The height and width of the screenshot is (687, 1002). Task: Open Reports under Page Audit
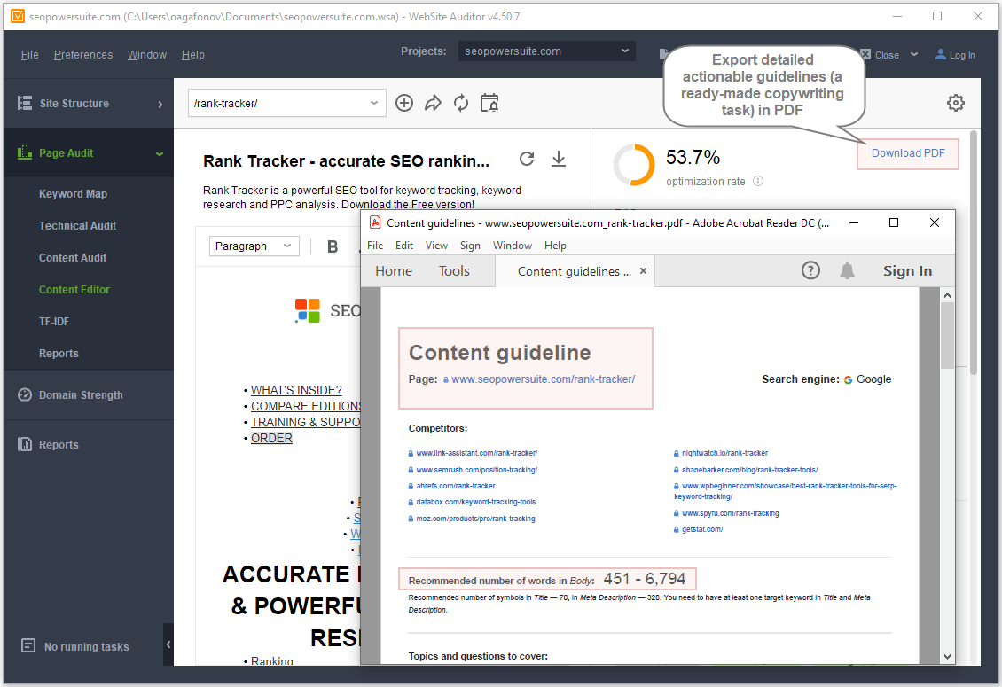coord(59,354)
